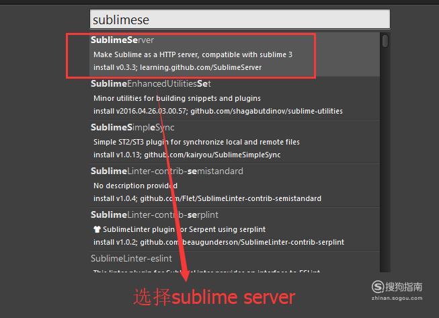Select SublimeLinter-contrib-serplint package title
439x318 pixels.
click(x=155, y=214)
